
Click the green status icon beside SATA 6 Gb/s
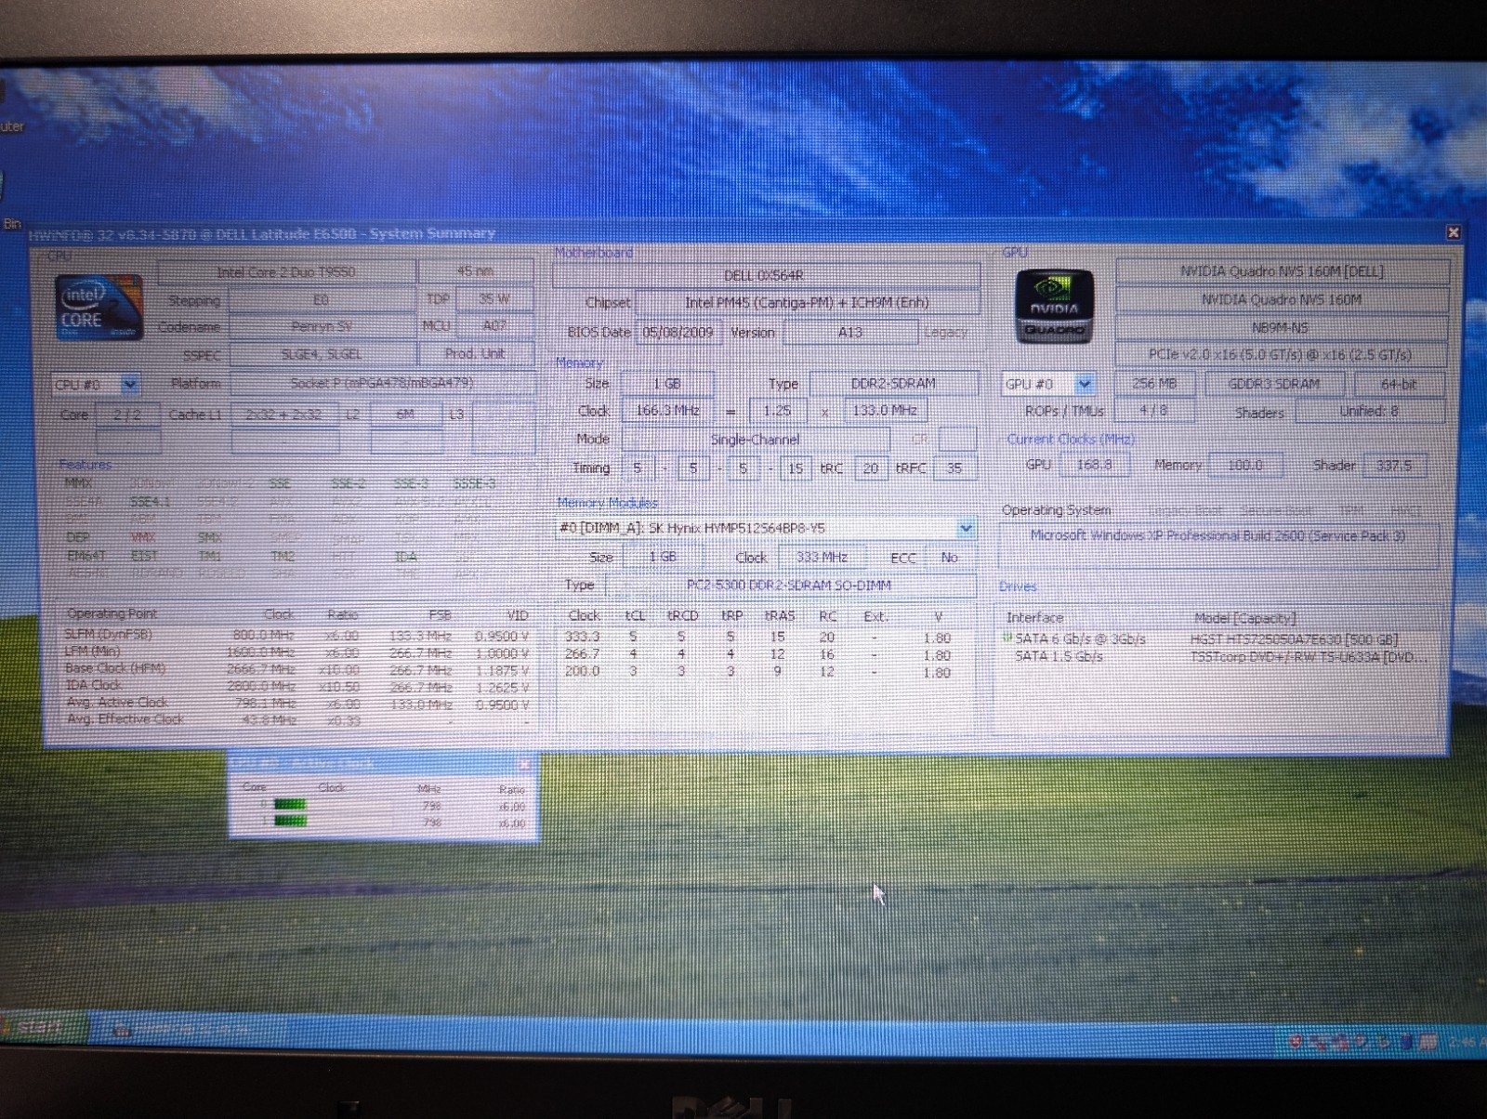[x=1007, y=638]
